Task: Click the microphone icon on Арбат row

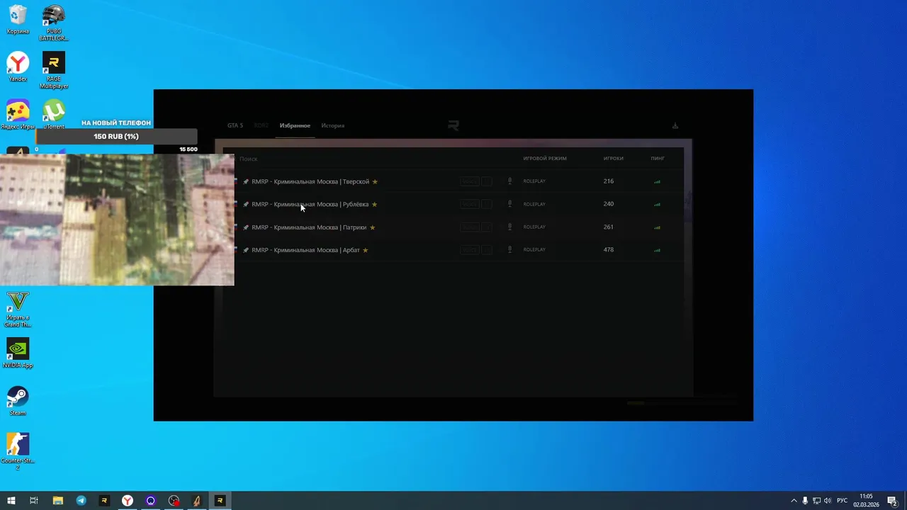Action: (509, 250)
